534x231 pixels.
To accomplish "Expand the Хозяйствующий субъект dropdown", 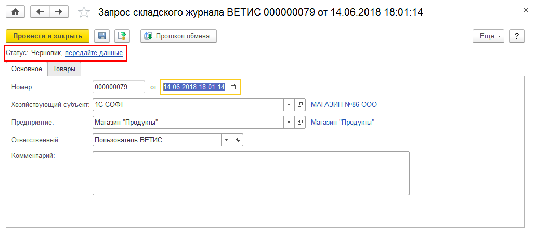I will (289, 104).
